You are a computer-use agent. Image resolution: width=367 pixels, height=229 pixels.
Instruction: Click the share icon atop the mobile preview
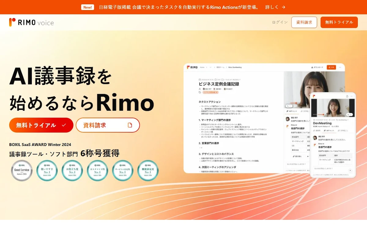tap(347, 96)
